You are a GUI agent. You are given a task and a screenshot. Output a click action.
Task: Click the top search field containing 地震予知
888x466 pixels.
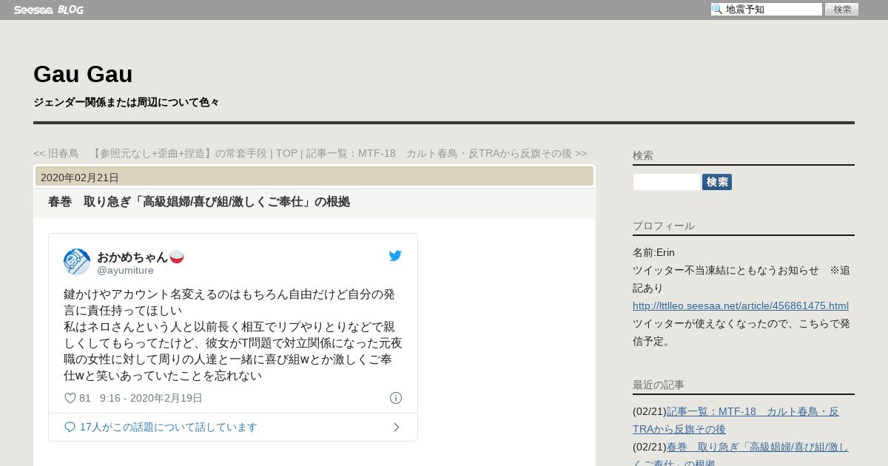[767, 9]
